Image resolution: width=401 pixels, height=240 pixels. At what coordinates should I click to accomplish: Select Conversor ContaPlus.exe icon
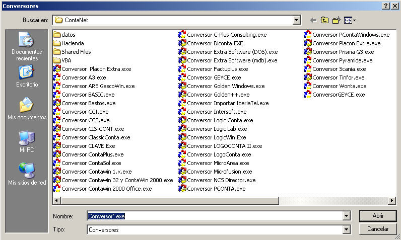[x=57, y=154]
